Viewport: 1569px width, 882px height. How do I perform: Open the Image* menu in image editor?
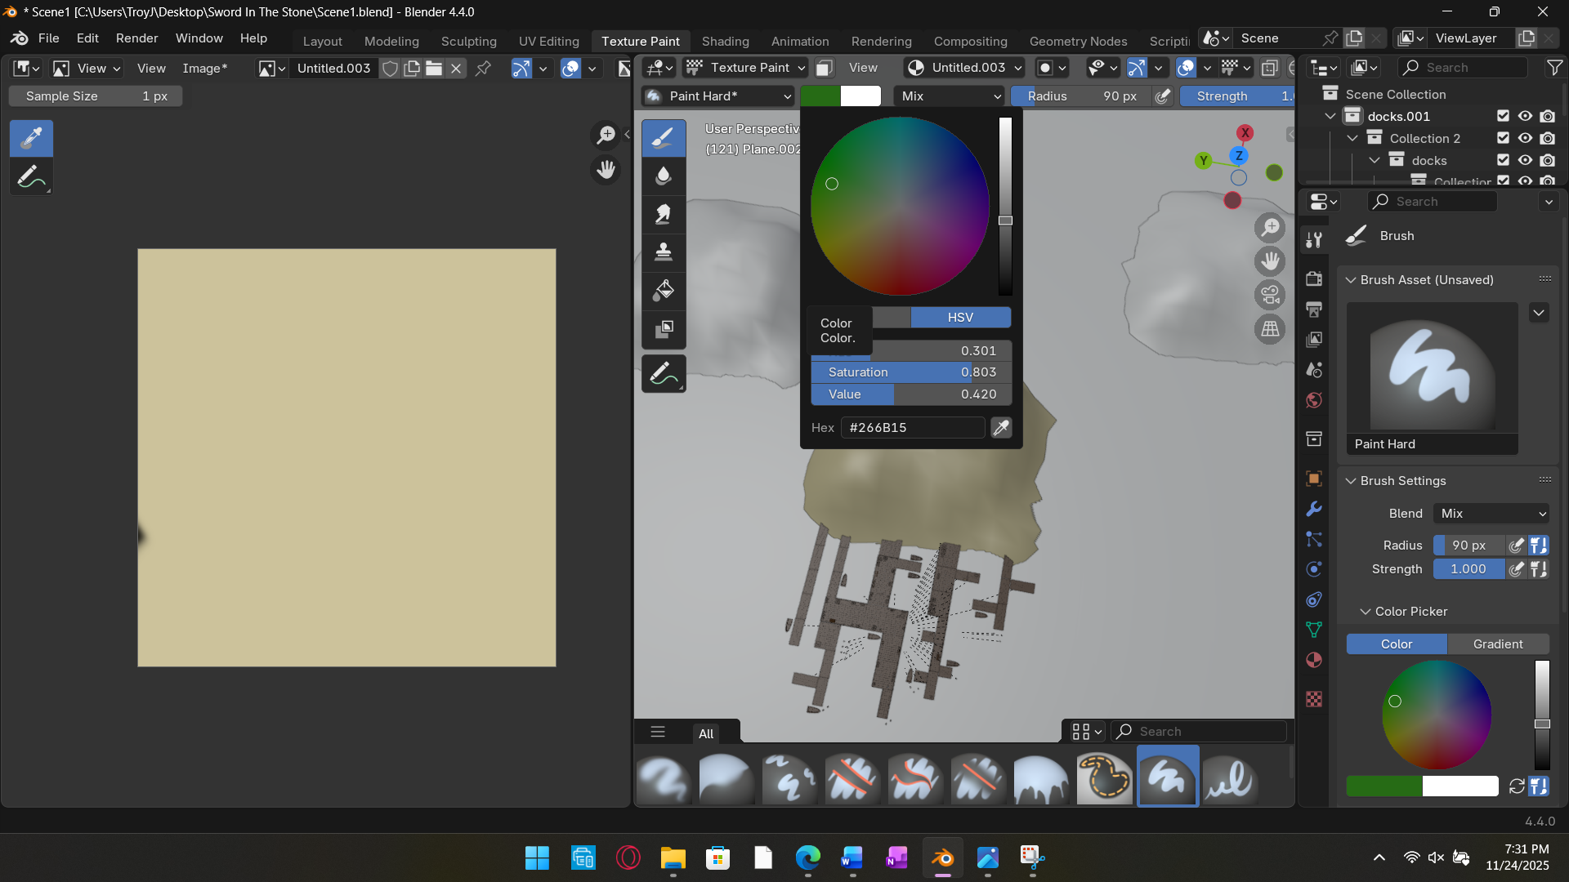pos(204,69)
